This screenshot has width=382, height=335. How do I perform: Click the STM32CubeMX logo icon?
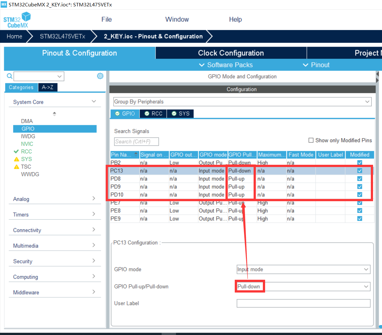[17, 20]
